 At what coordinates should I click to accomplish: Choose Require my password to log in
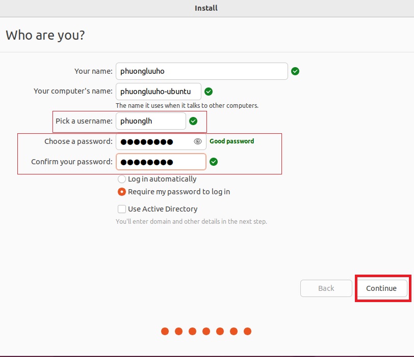(122, 192)
